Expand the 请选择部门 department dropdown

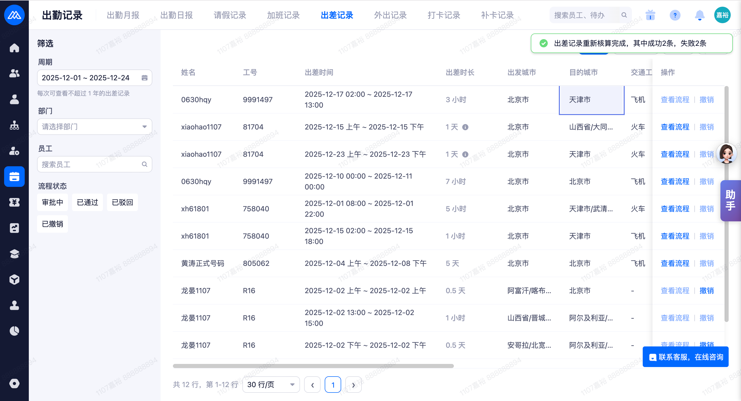(94, 127)
